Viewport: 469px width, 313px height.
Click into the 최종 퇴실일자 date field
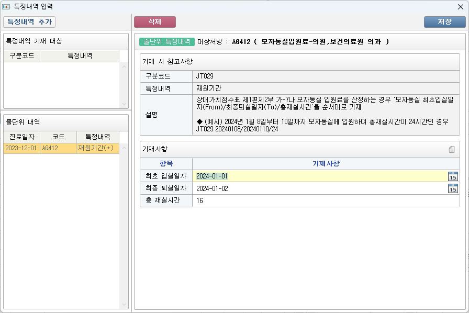[319, 188]
